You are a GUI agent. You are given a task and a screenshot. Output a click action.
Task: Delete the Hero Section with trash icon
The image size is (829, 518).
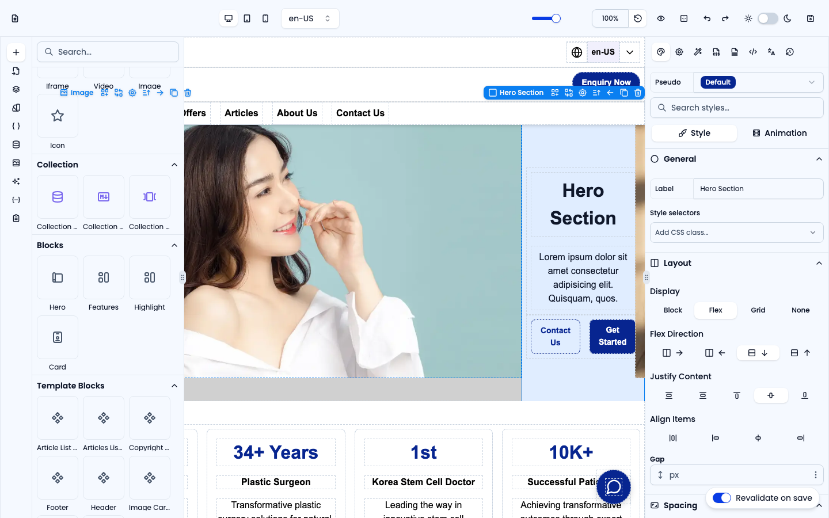[x=638, y=93]
